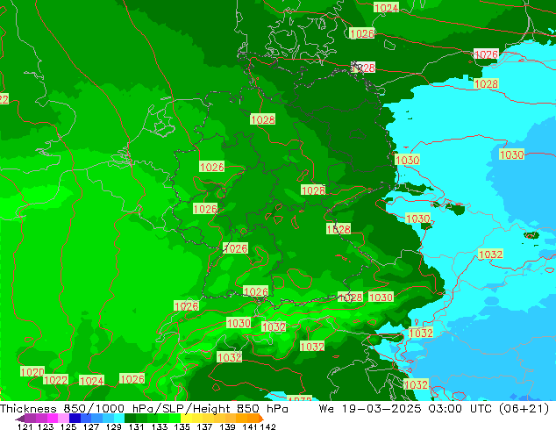Select the 131 legend label
556x430 pixels.
(x=136, y=426)
